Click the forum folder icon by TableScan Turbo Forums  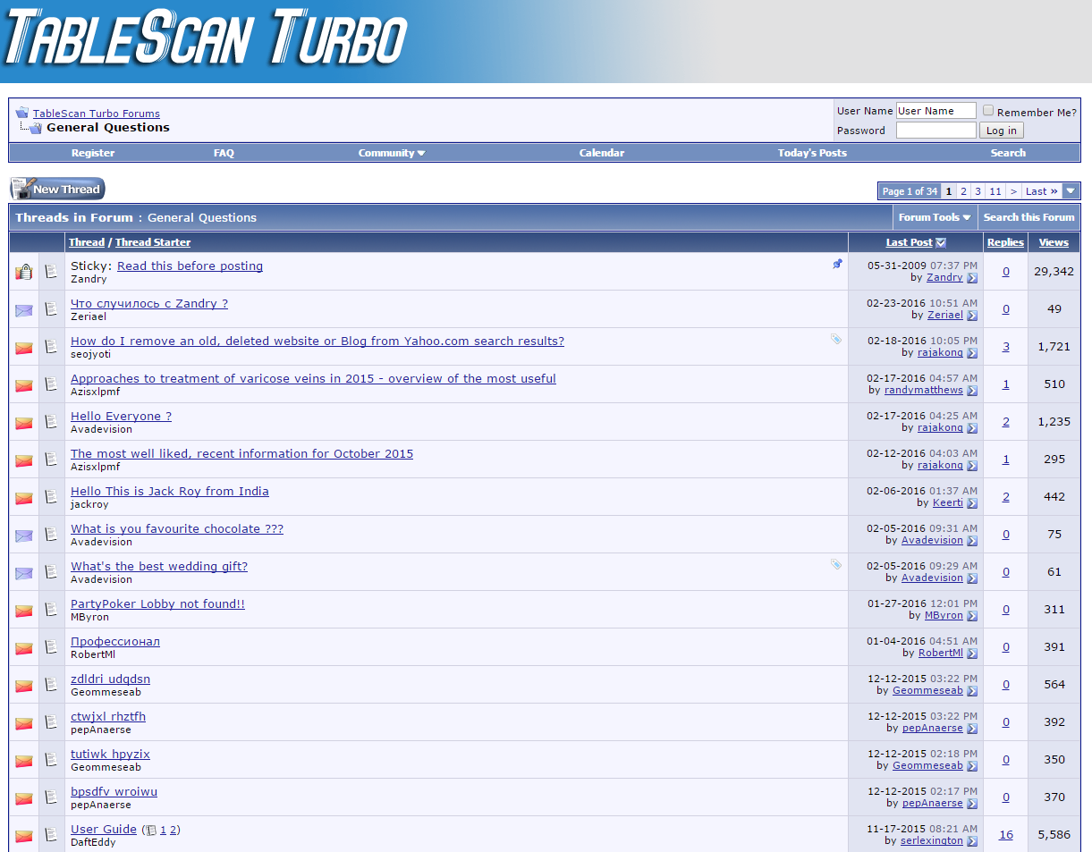tap(21, 113)
